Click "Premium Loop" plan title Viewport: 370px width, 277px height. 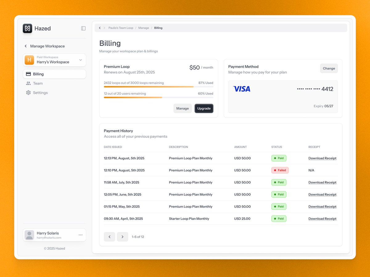(x=117, y=66)
